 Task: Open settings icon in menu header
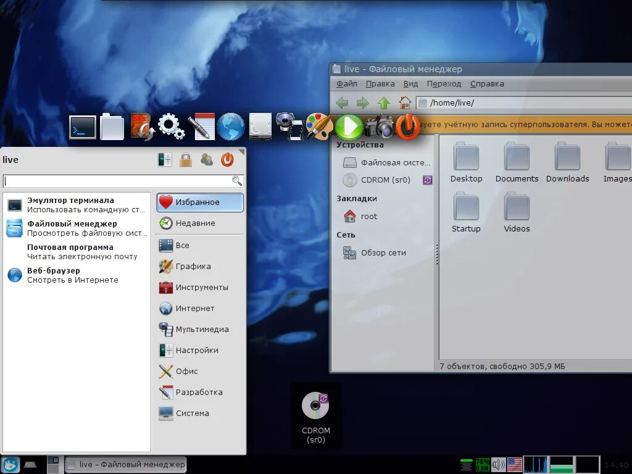point(165,160)
